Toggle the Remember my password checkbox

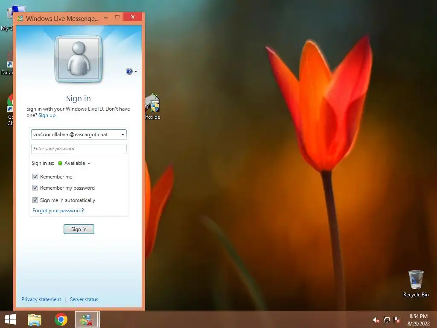click(35, 188)
